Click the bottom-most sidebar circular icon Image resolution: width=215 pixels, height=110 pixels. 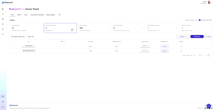point(3,107)
